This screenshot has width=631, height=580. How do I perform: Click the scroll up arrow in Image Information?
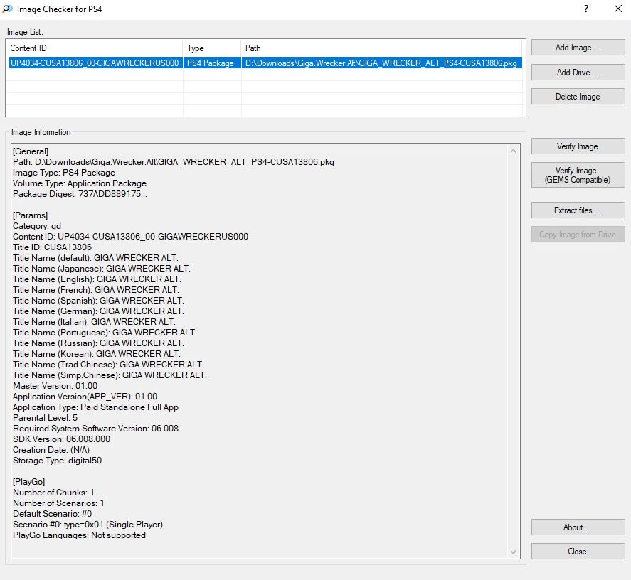[x=513, y=151]
